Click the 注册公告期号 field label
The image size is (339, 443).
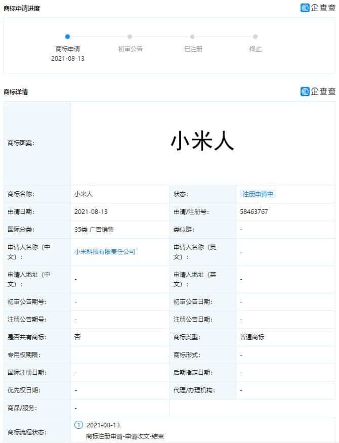(27, 320)
